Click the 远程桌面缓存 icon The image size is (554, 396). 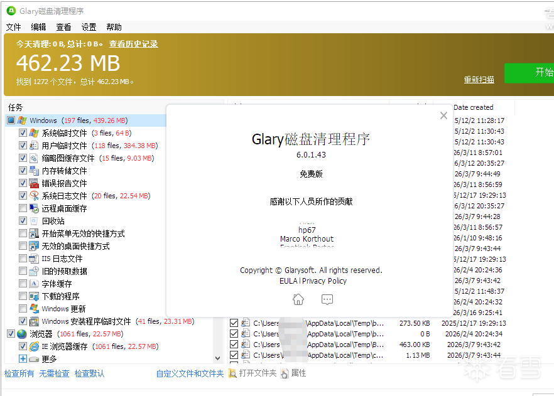(34, 208)
